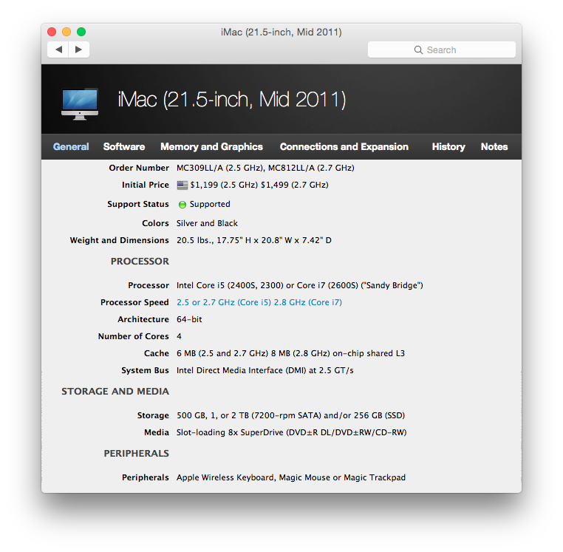Open the Notes tab
This screenshot has height=552, width=563.
494,146
